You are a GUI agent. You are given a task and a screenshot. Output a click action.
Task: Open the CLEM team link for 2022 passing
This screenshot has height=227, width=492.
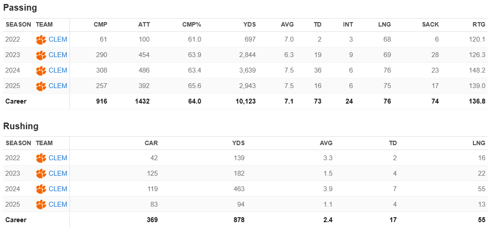(58, 39)
